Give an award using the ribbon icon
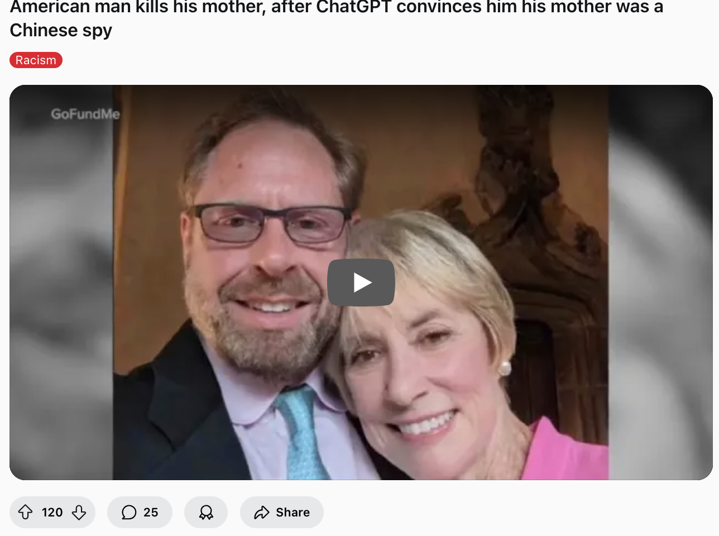 206,512
